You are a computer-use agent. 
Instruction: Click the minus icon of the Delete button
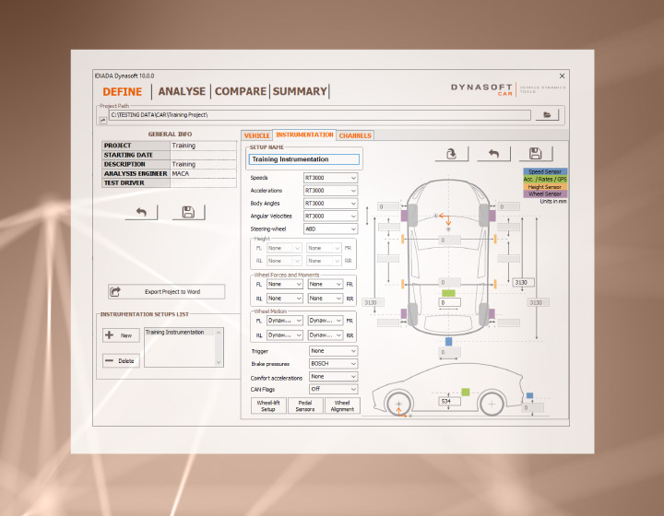pos(109,361)
